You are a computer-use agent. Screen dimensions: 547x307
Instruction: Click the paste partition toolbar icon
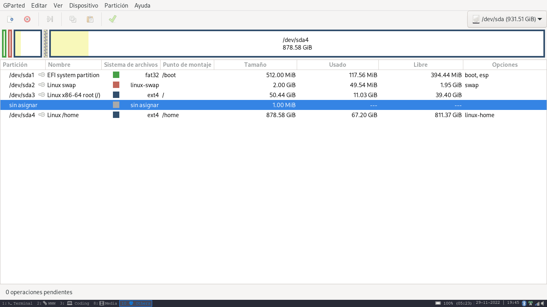90,19
